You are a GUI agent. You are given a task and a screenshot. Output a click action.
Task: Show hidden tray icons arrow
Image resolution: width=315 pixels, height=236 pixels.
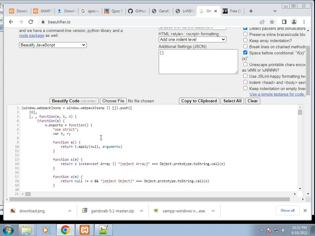(261, 230)
